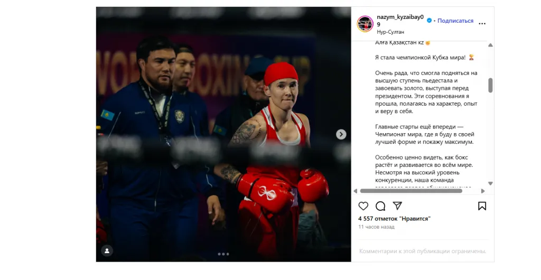Click the caption scrollbar down arrow
This screenshot has height=280, width=541.
pos(490,183)
